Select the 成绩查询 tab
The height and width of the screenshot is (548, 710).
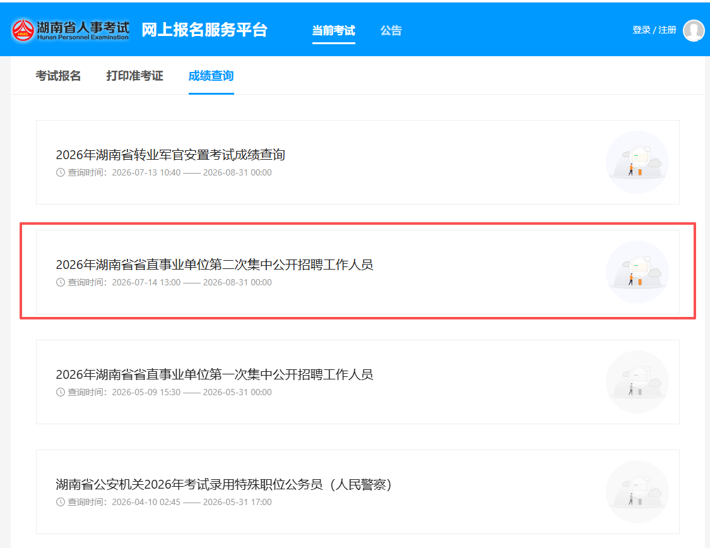click(211, 76)
